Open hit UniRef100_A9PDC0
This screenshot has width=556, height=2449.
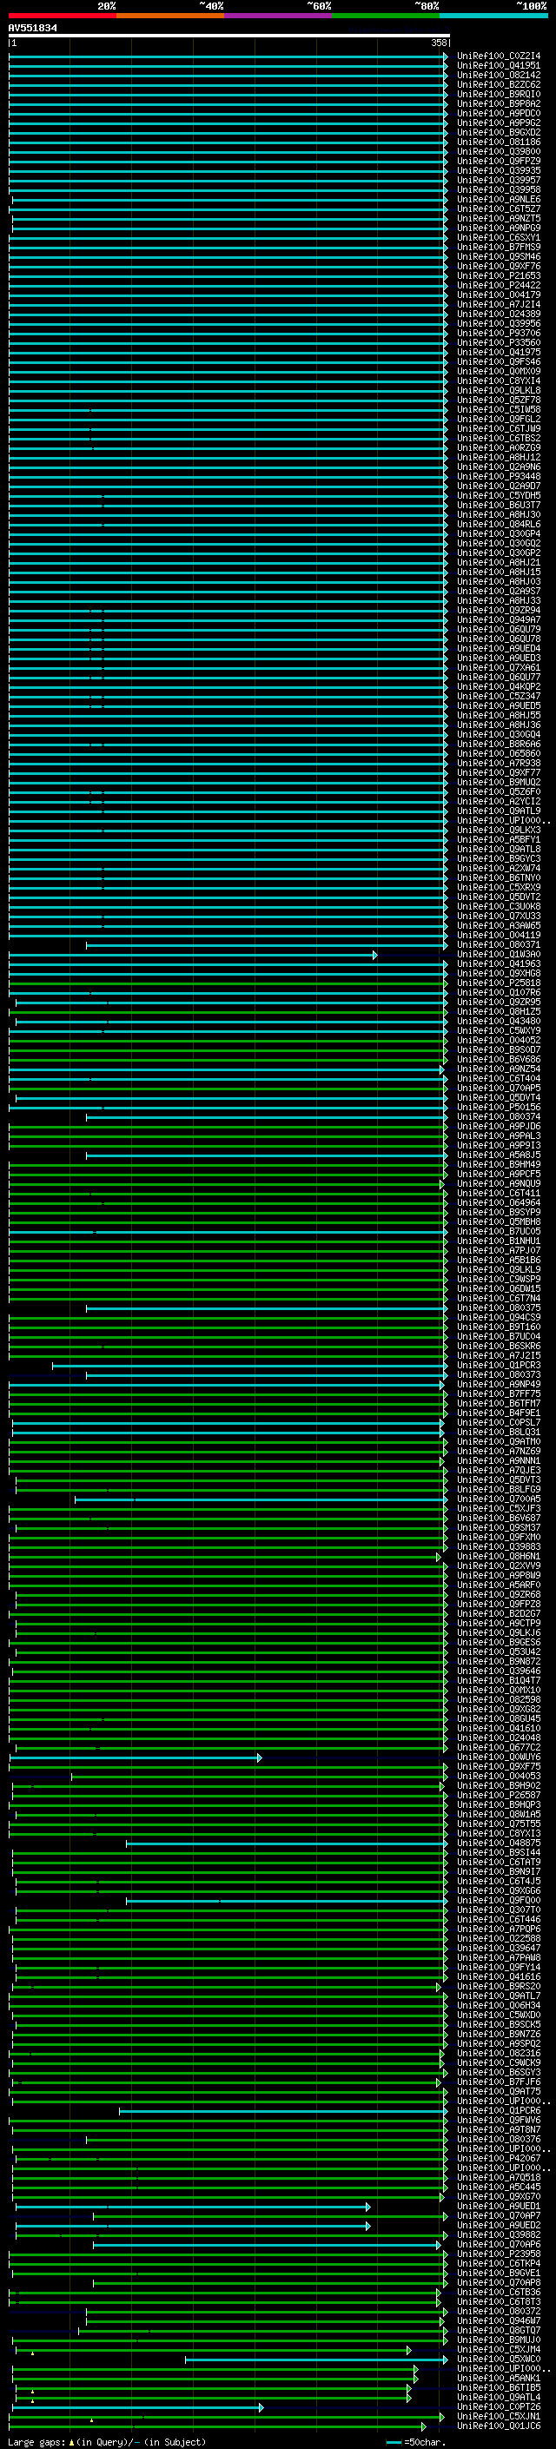coord(499,113)
